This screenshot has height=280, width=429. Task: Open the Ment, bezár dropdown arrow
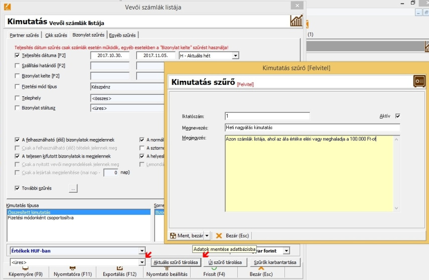[207, 235]
